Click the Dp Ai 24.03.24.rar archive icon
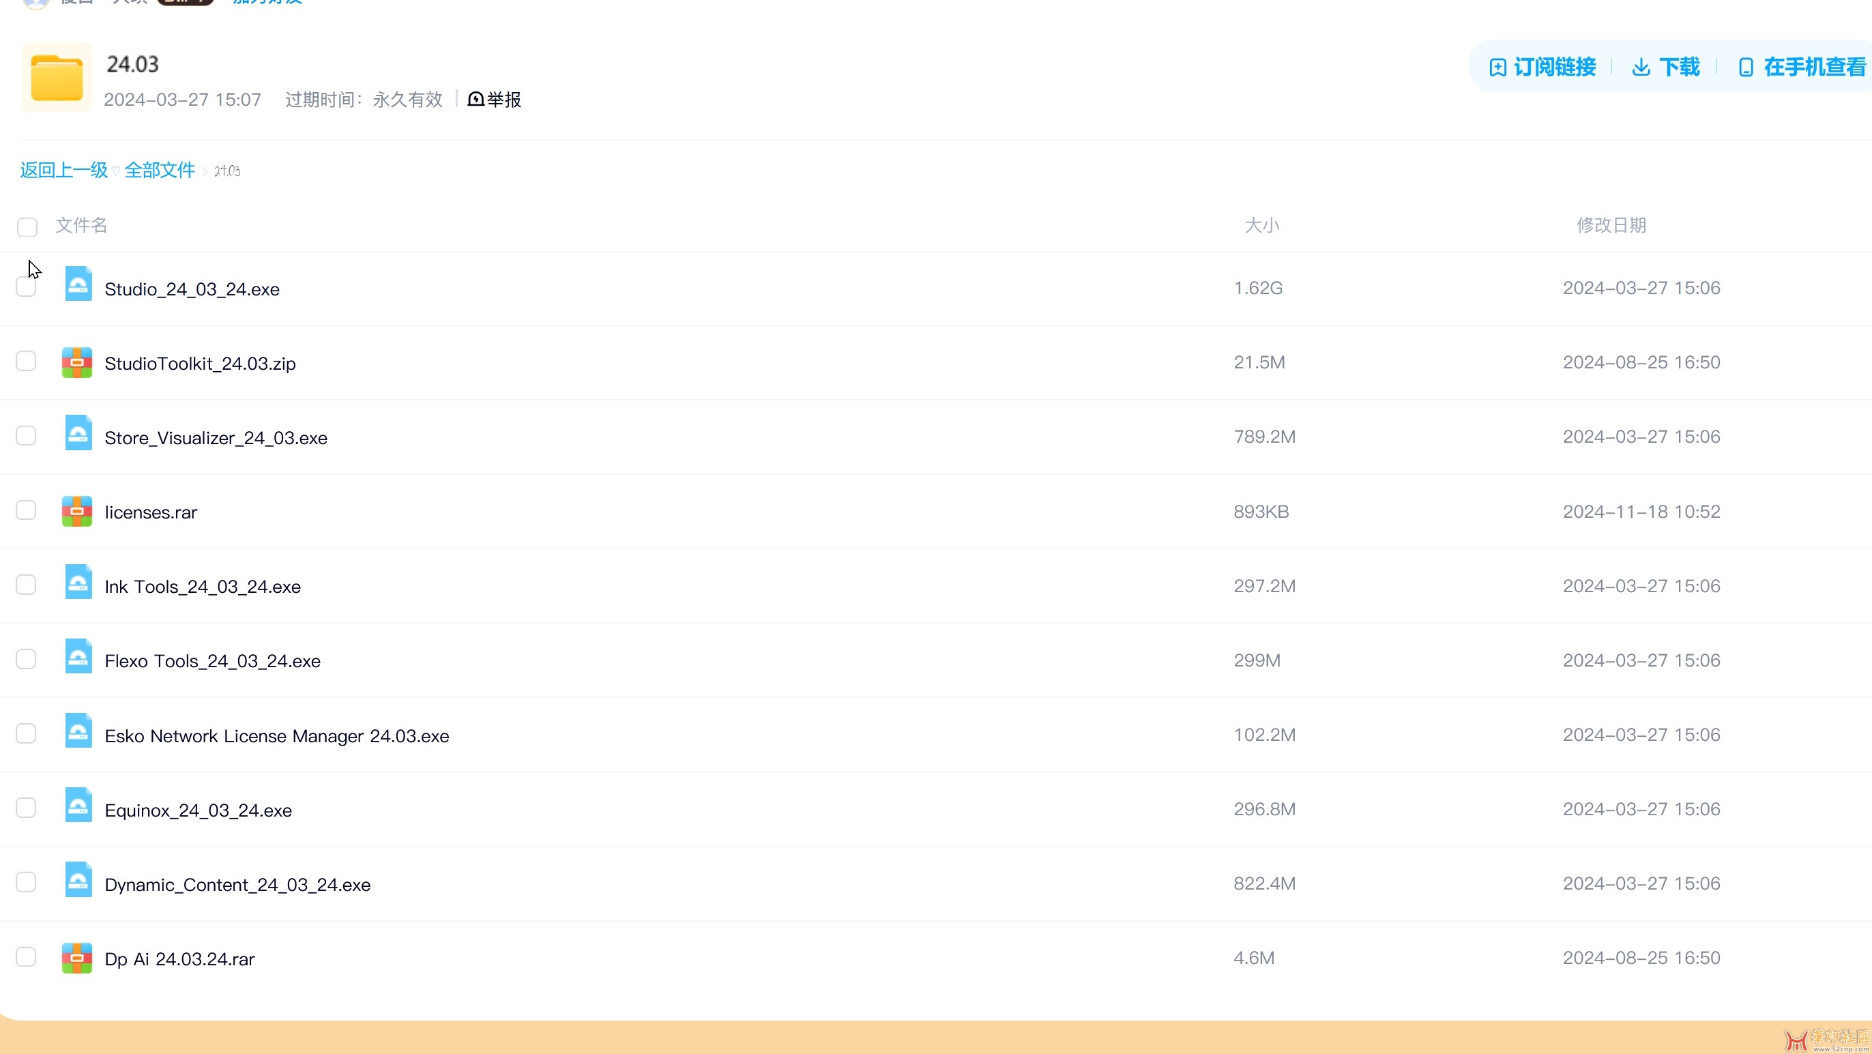1872x1054 pixels. point(77,958)
